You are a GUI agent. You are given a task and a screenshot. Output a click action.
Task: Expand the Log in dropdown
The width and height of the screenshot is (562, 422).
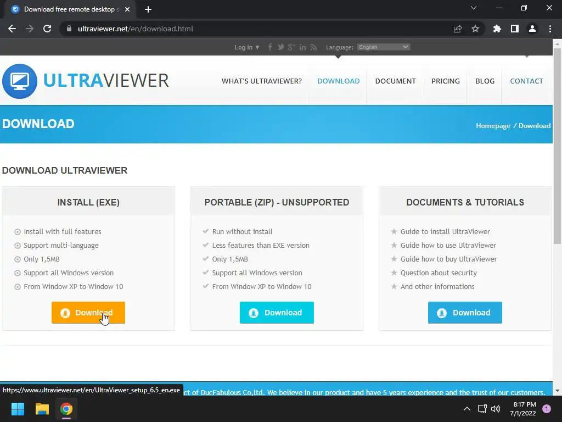click(x=246, y=47)
